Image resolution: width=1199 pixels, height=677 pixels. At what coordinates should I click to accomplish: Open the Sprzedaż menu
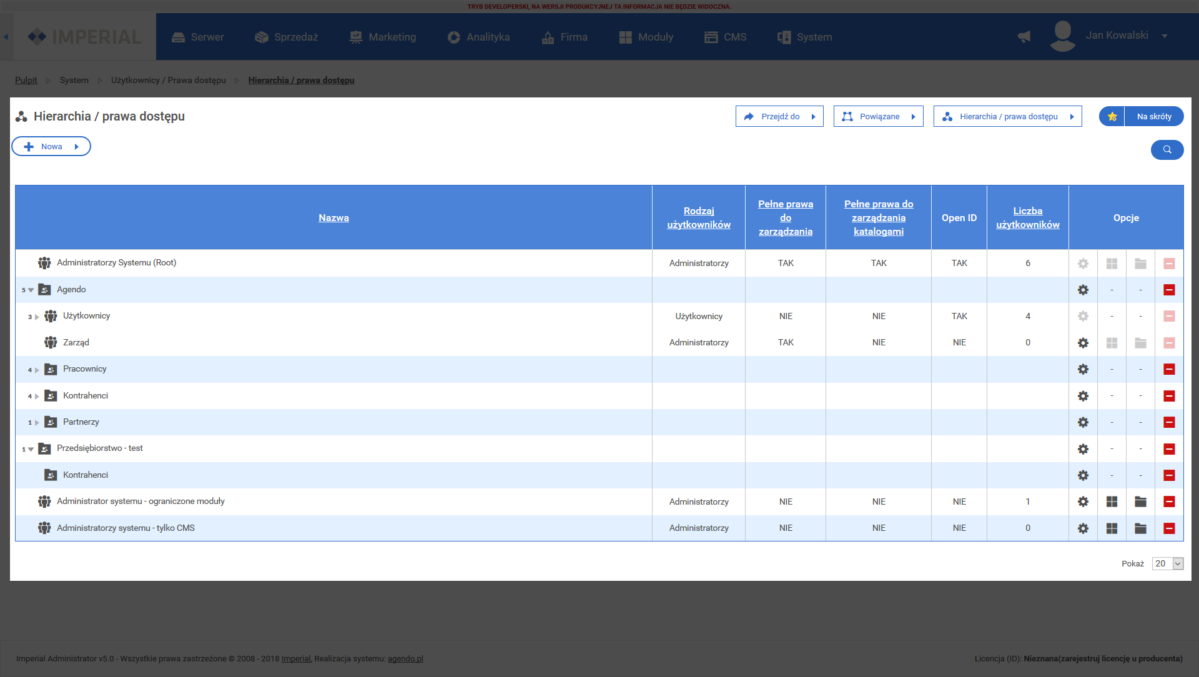287,37
